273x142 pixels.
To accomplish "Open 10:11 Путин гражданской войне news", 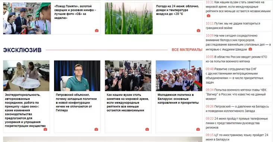I will pos(233,26).
